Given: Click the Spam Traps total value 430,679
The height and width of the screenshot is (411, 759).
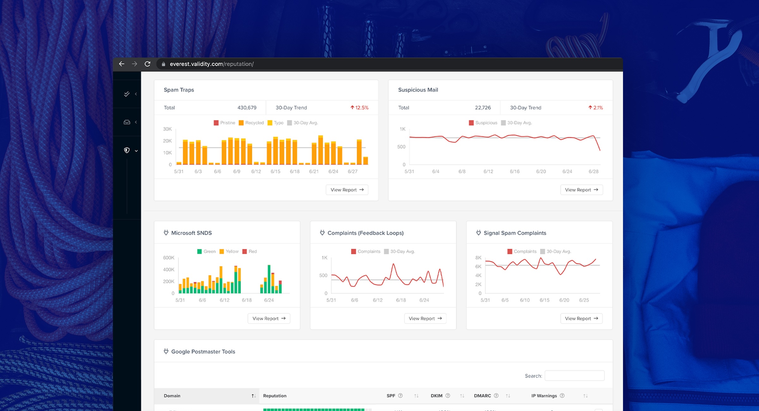Looking at the screenshot, I should tap(247, 107).
